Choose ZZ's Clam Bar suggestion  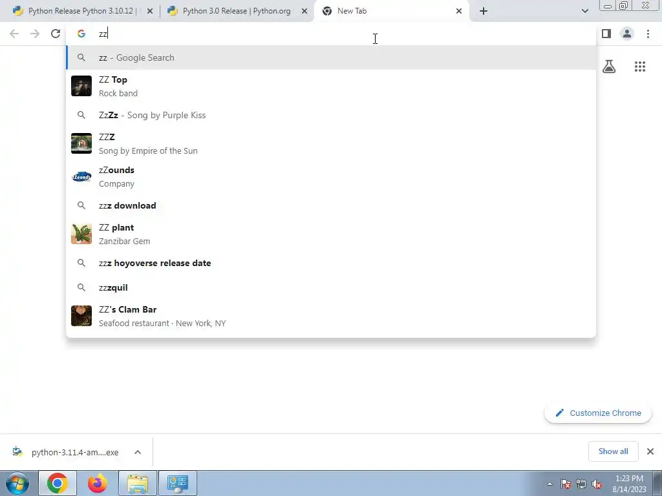tap(331, 316)
